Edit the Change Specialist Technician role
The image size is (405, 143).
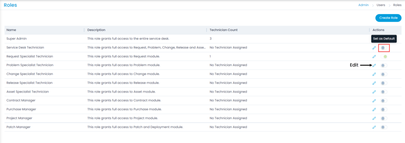(x=374, y=74)
